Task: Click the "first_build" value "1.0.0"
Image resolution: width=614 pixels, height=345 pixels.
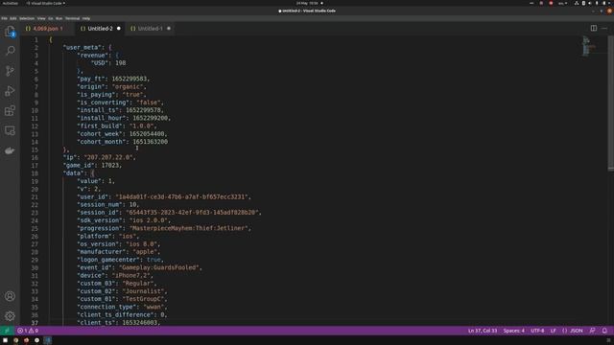Action: click(142, 126)
